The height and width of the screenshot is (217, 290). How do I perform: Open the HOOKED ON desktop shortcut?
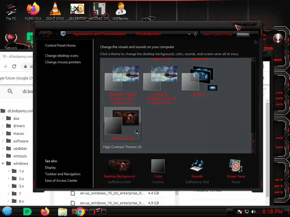coord(99,11)
